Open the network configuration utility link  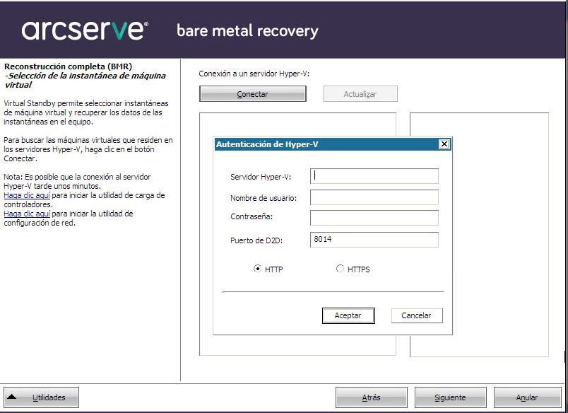27,214
